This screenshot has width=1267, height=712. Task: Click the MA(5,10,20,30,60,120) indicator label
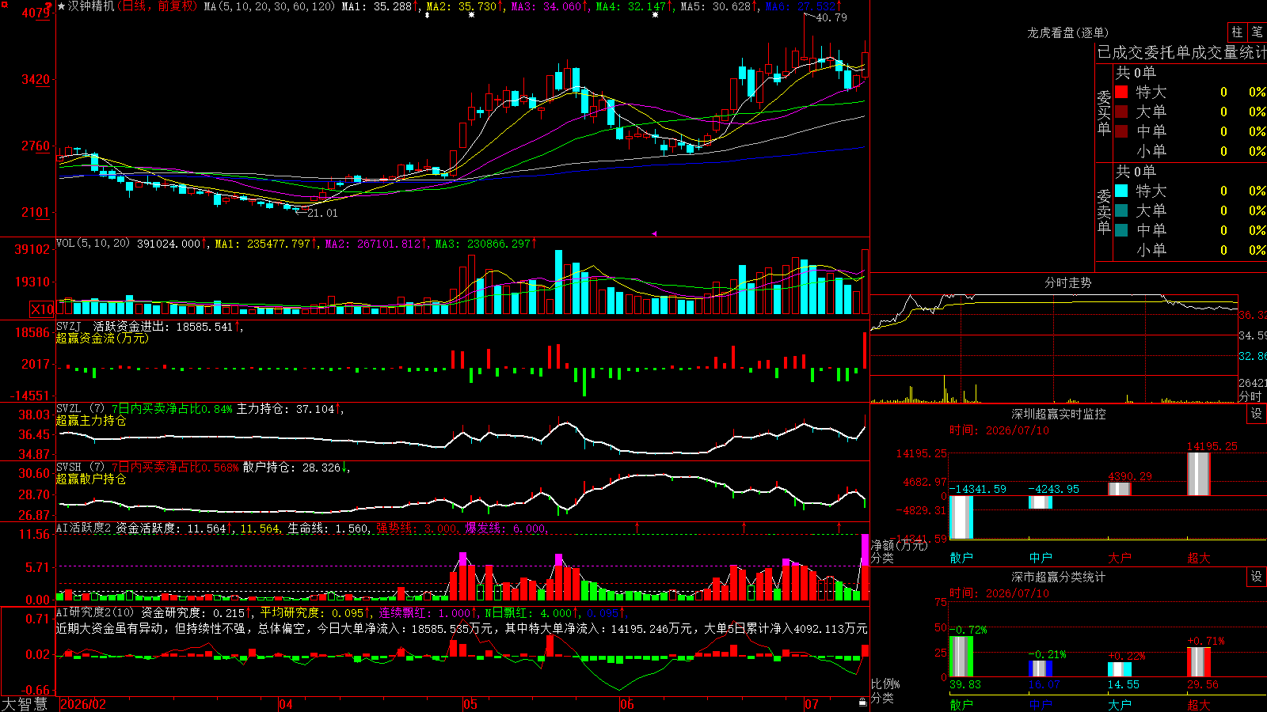point(270,6)
